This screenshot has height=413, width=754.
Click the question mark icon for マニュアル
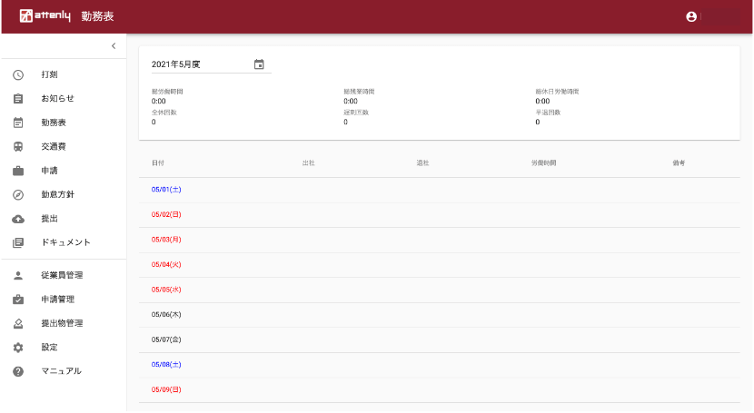[x=18, y=371]
